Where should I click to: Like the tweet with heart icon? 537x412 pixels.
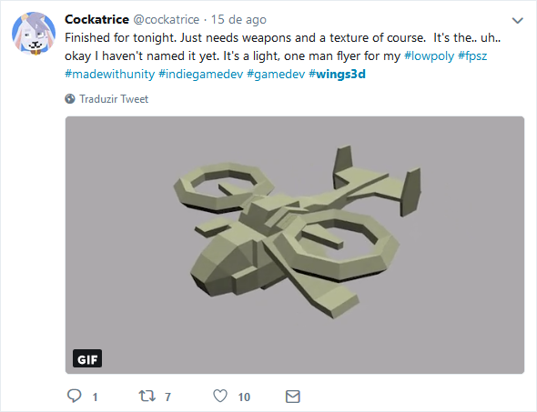click(220, 397)
